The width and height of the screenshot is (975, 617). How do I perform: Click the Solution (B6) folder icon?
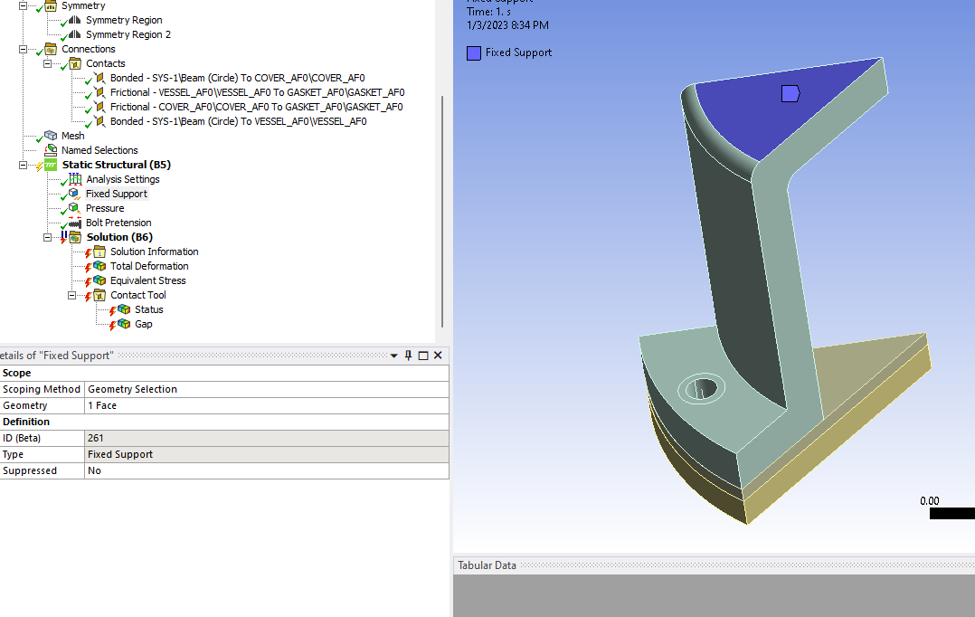pyautogui.click(x=75, y=237)
